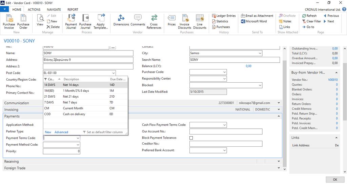Screen dimensions: 347x184
Task: Open Payment Method Code dropdown
Action: click(x=78, y=145)
